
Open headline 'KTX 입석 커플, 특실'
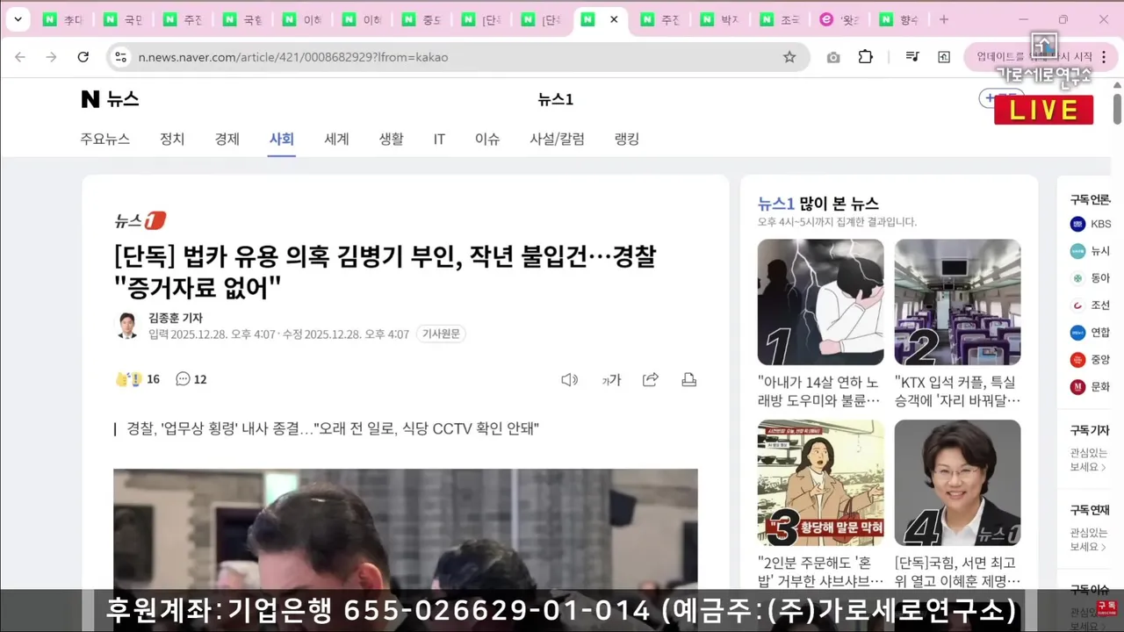[x=957, y=391]
